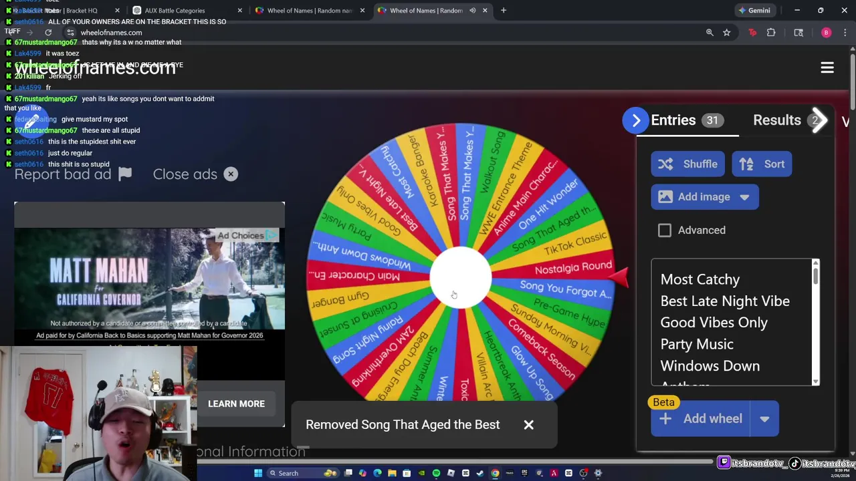Open the Chrome profile avatar

tap(827, 32)
